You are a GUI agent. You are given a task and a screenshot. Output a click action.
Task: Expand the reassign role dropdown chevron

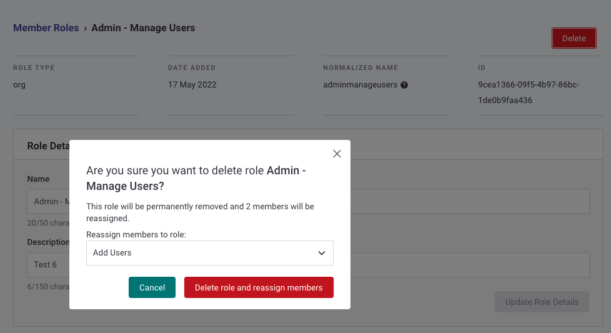click(322, 253)
